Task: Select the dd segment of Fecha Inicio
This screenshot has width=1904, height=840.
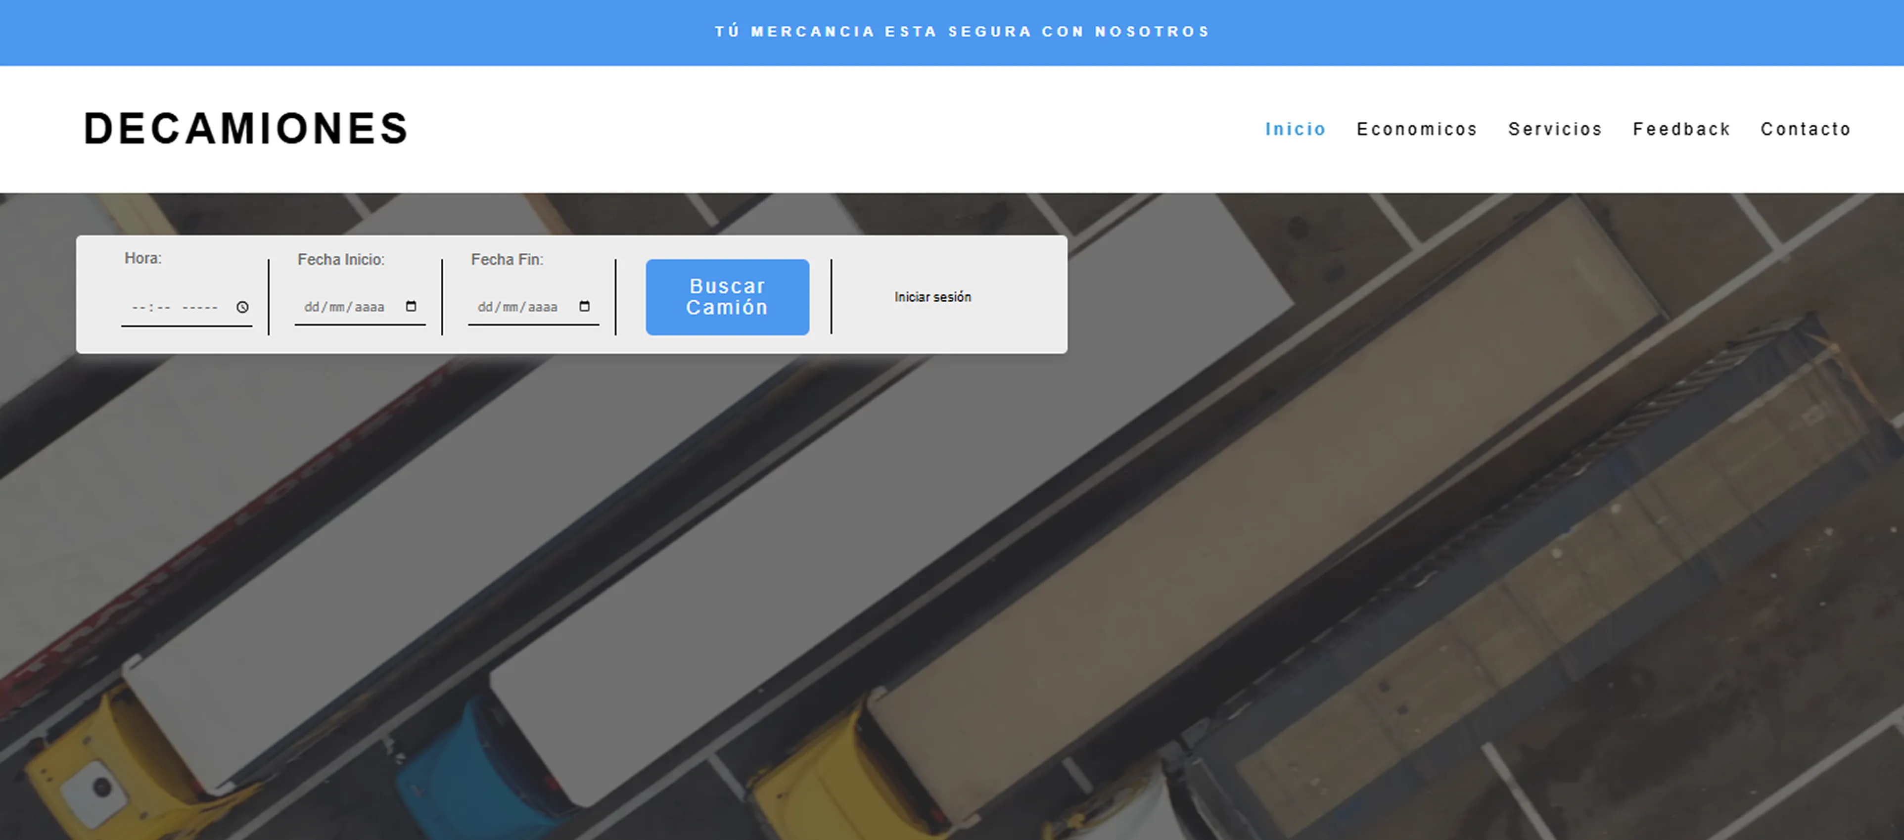Action: click(x=311, y=307)
